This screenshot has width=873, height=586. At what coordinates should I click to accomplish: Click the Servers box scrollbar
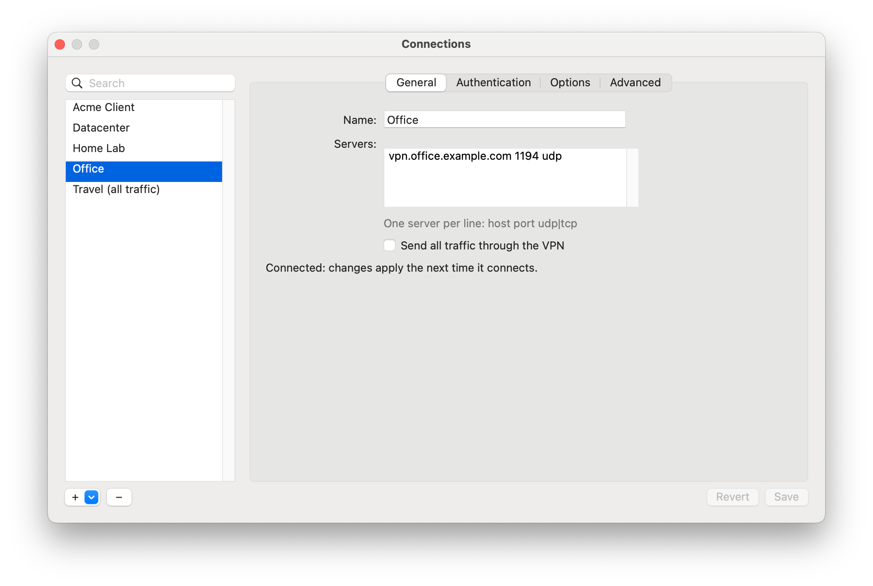coord(633,178)
